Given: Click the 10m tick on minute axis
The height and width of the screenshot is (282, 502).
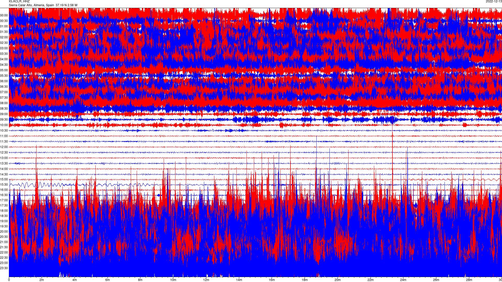Looking at the screenshot, I should click(x=173, y=280).
